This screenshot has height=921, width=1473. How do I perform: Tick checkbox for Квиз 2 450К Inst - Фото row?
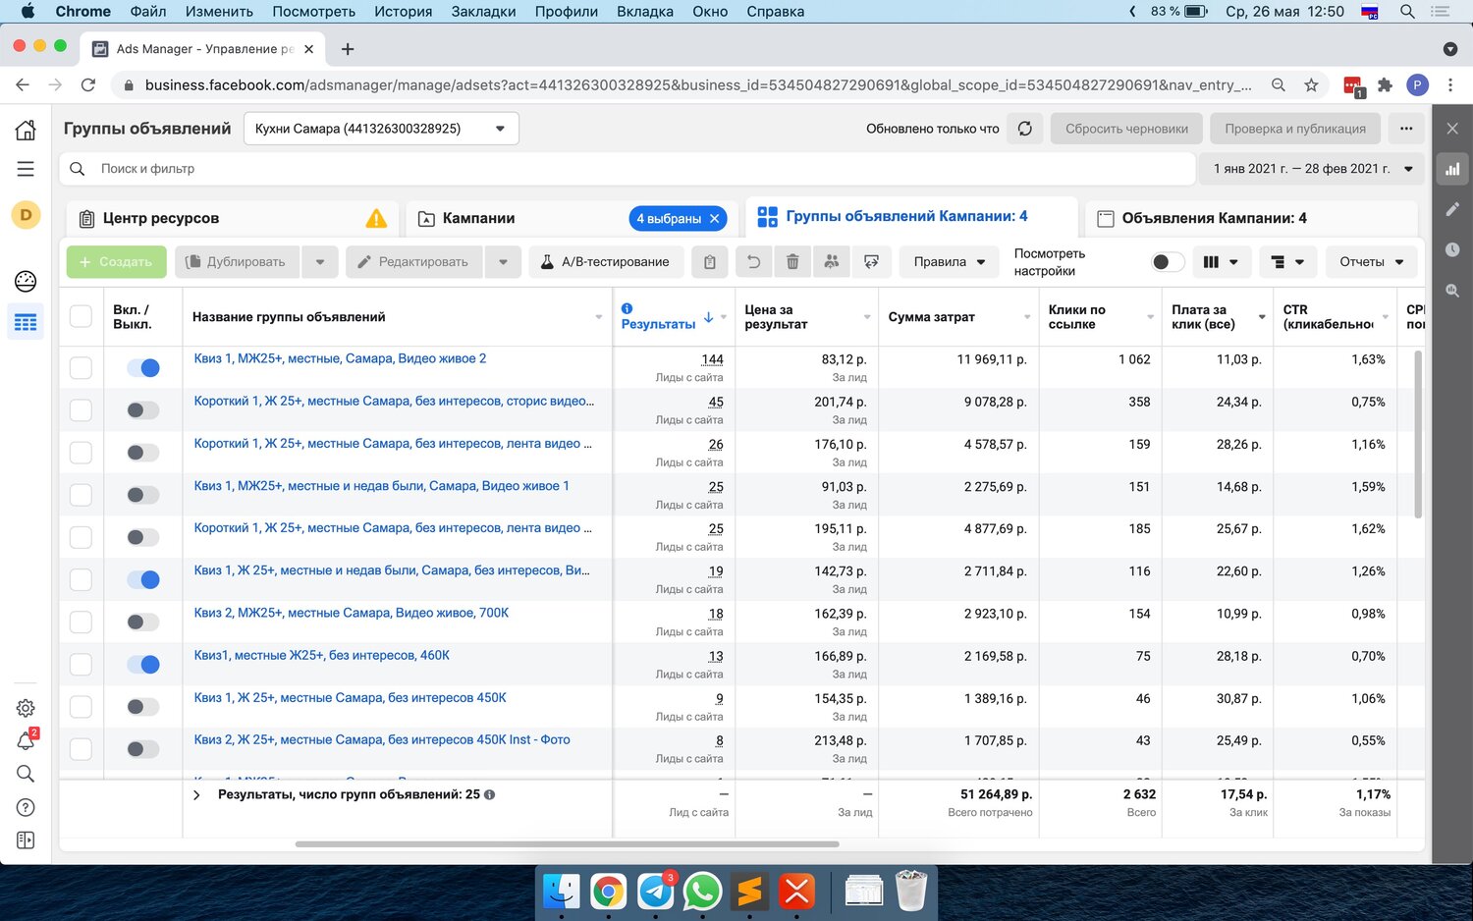[81, 749]
